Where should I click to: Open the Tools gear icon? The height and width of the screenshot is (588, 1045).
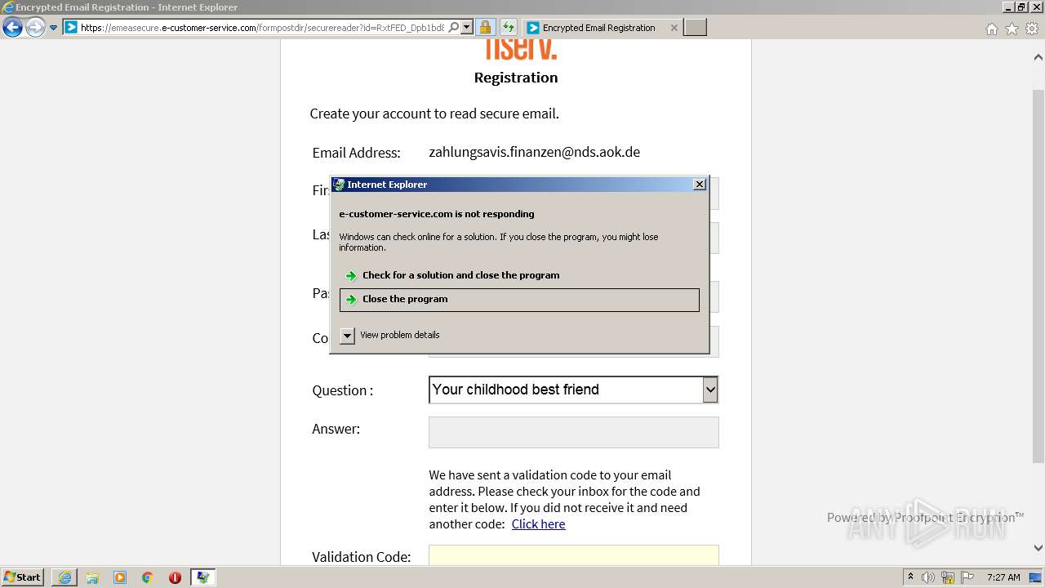pyautogui.click(x=1032, y=29)
